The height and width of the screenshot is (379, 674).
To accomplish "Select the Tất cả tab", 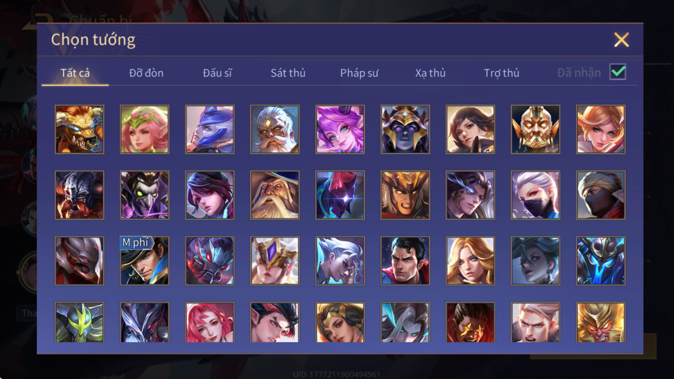I will click(75, 73).
